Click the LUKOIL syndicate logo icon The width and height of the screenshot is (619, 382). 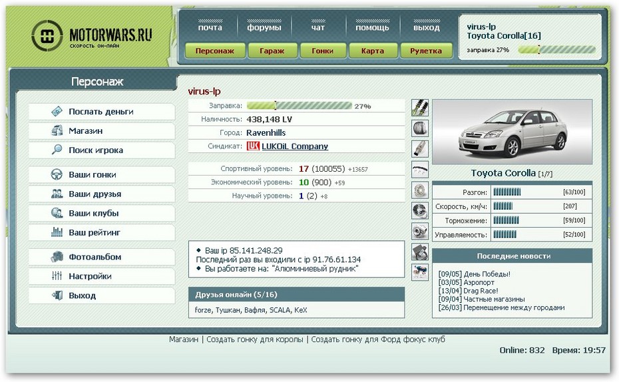click(253, 146)
